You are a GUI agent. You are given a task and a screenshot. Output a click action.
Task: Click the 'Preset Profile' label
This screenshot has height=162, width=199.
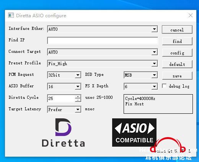tap(25, 63)
